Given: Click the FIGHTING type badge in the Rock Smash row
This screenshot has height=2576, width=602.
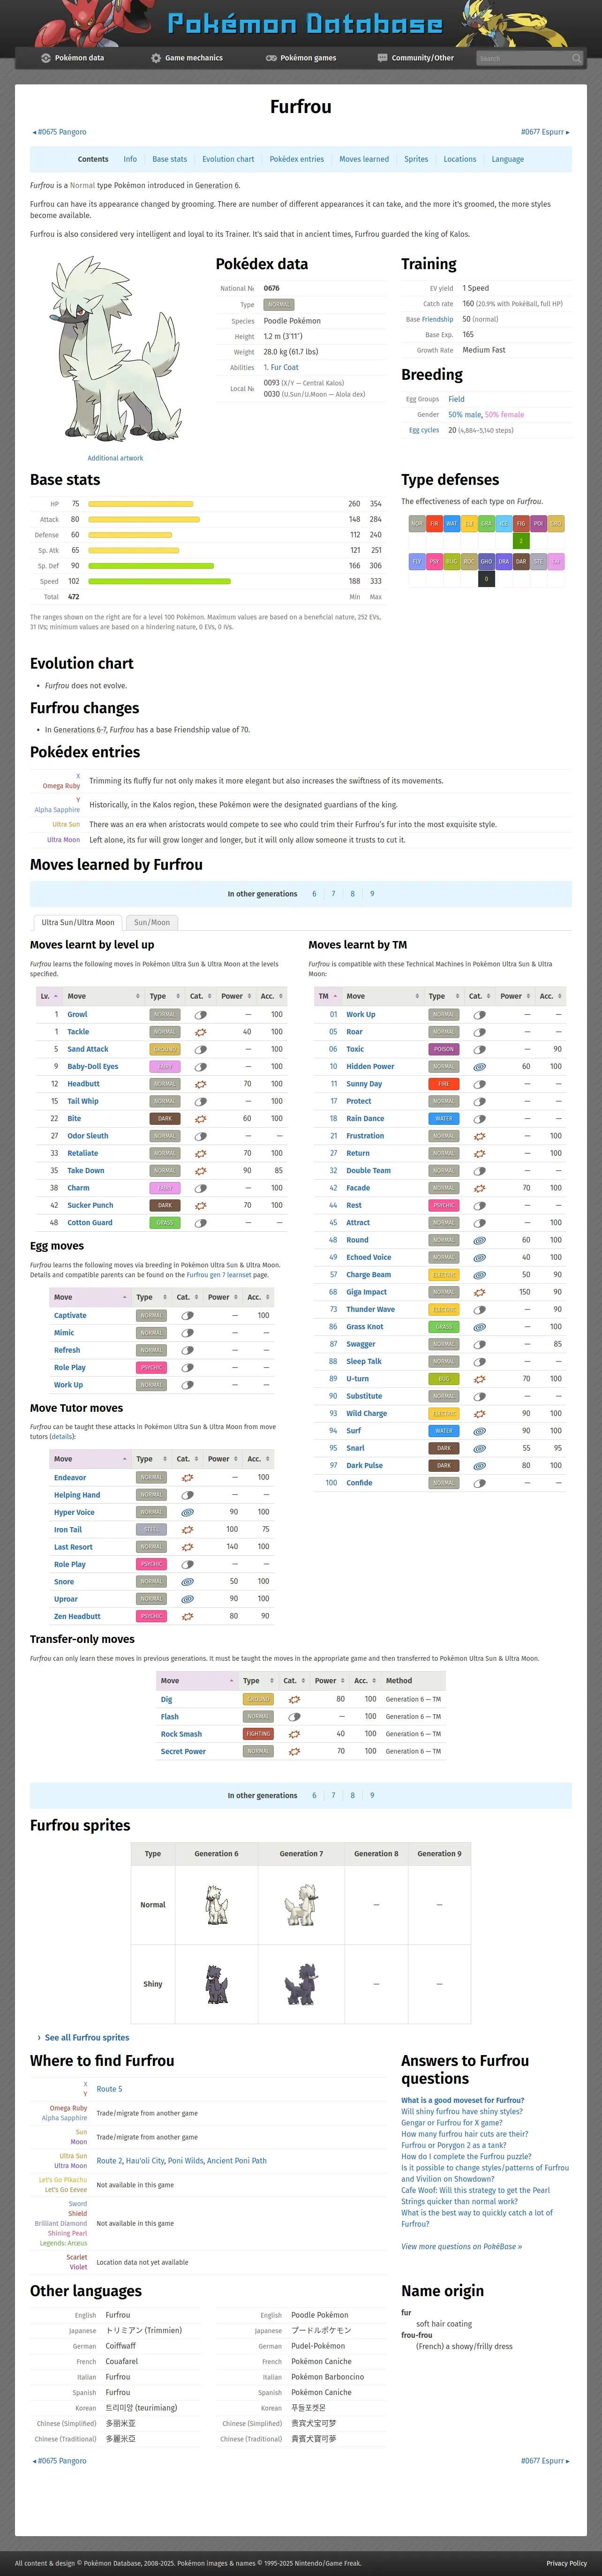Looking at the screenshot, I should click(x=258, y=1734).
